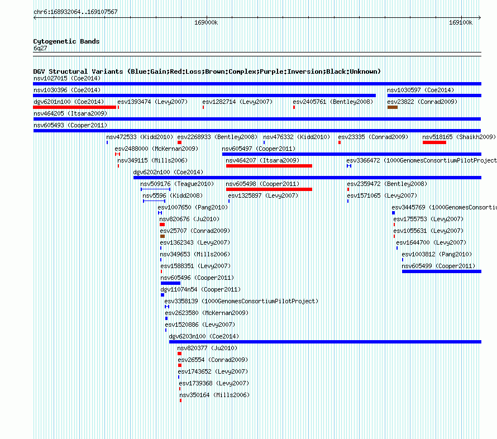Image resolution: width=497 pixels, height=439 pixels.
Task: Select esv1588351 (Levy2007) label
Action: (x=195, y=266)
